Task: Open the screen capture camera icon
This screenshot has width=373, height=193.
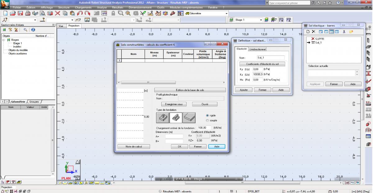Action: 50,13
